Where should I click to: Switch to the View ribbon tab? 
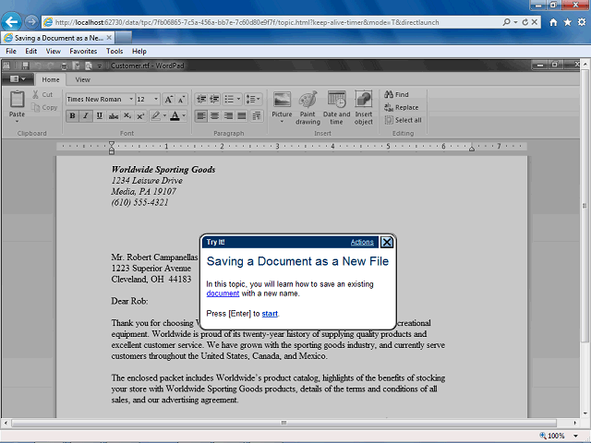pyautogui.click(x=82, y=80)
